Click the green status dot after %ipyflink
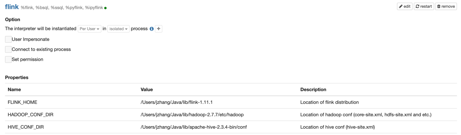Screen dimensions: 461x135 pyautogui.click(x=105, y=8)
